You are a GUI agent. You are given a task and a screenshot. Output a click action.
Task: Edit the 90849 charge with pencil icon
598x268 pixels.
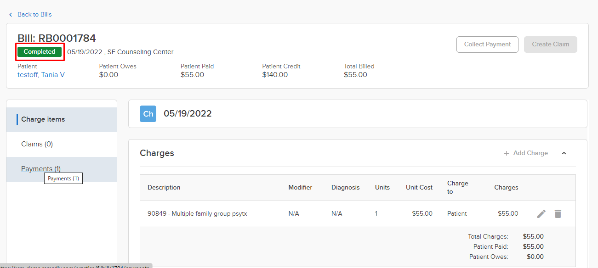(541, 214)
